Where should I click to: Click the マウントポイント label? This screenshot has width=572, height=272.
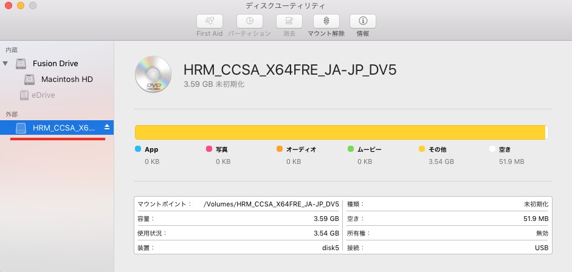pos(164,204)
